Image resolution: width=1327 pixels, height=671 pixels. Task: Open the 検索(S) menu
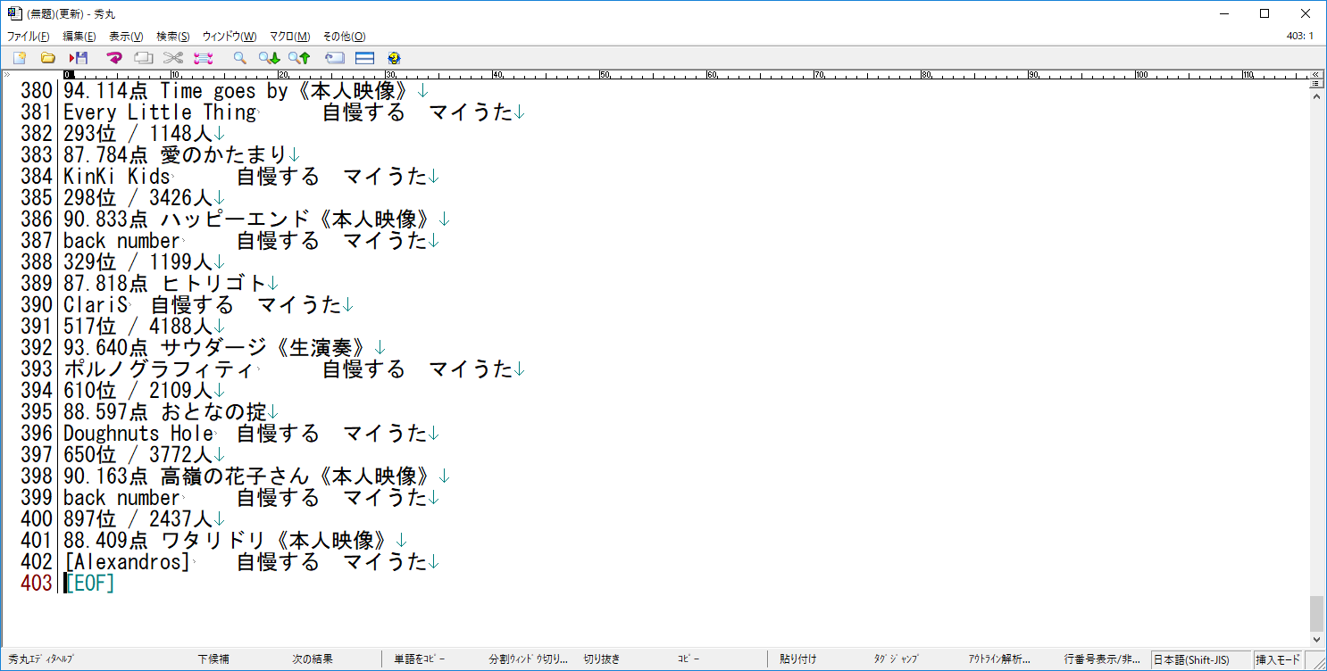click(x=173, y=37)
